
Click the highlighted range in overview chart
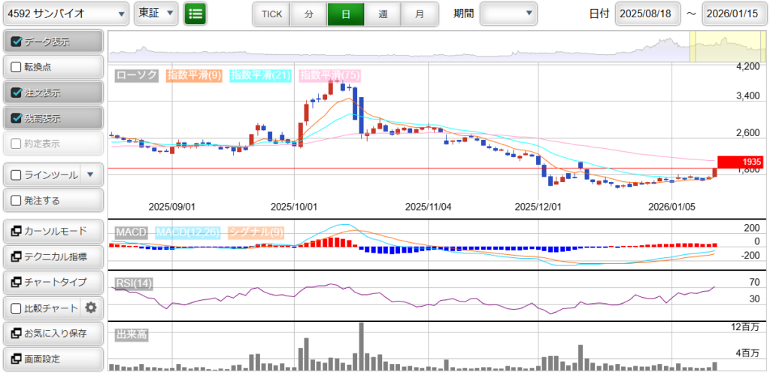pyautogui.click(x=726, y=47)
